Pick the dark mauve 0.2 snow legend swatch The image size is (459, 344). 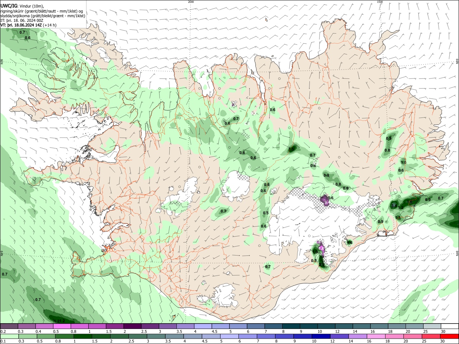pos(9,326)
